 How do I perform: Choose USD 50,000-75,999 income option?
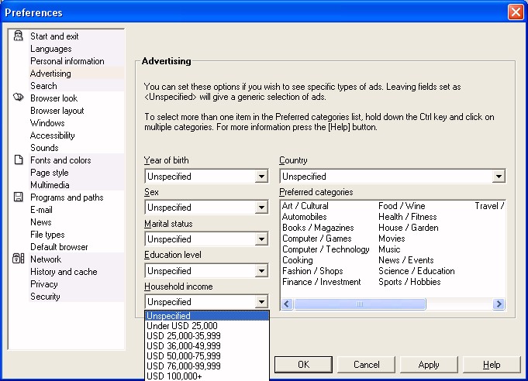click(x=184, y=355)
